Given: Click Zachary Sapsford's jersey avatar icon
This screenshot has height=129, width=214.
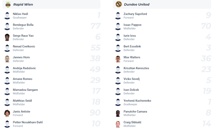Looking at the screenshot, I should [118, 16].
